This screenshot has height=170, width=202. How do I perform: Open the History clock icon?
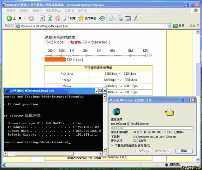click(x=102, y=18)
